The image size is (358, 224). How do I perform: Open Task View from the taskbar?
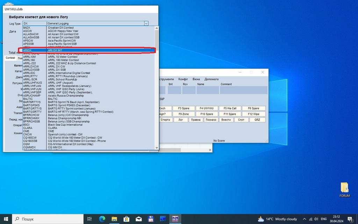click(x=89, y=219)
